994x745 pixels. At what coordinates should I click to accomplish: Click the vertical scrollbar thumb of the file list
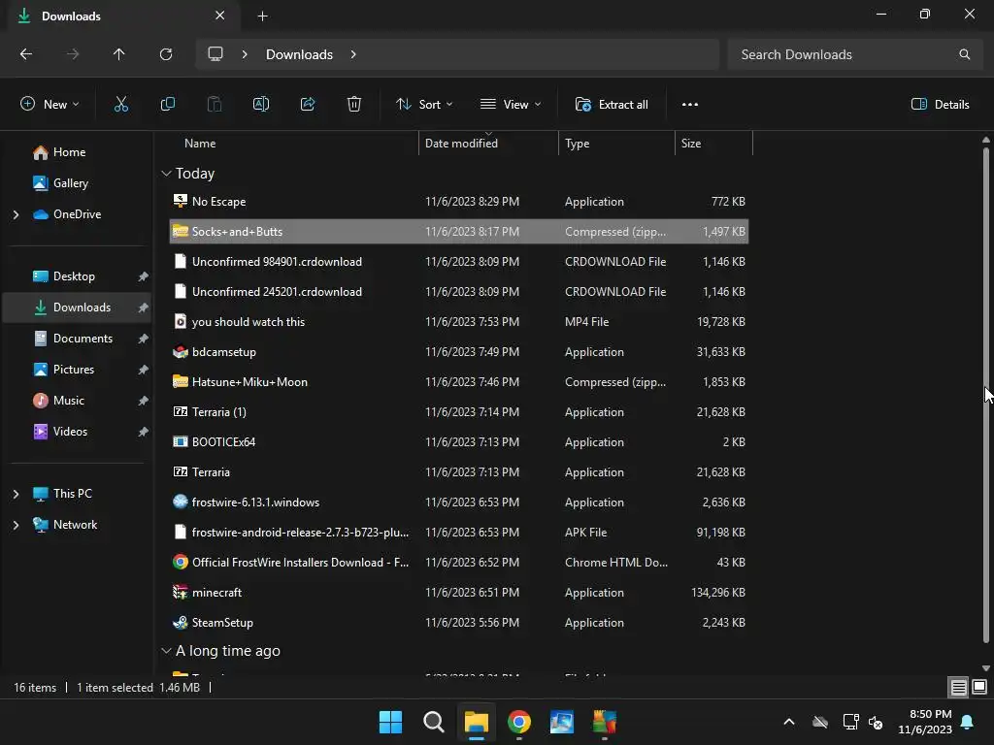986,396
